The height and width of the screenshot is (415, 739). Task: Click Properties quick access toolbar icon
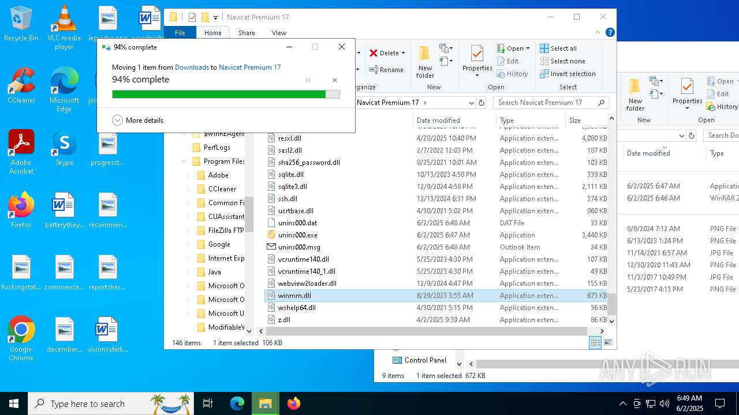pyautogui.click(x=192, y=17)
